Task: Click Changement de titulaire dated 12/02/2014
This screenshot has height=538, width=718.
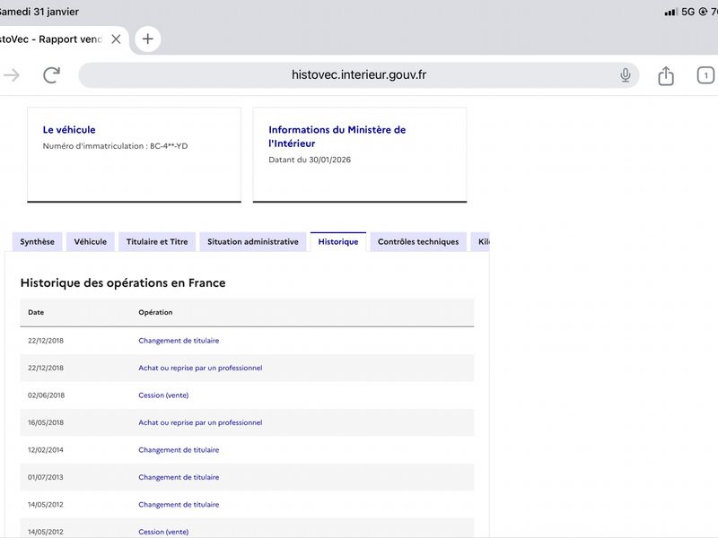Action: (x=179, y=450)
